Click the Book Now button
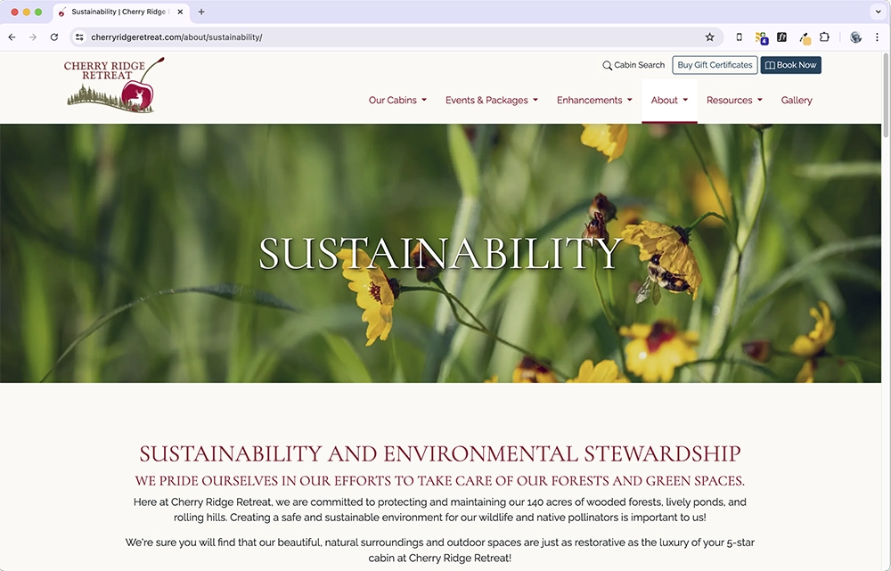 (790, 65)
